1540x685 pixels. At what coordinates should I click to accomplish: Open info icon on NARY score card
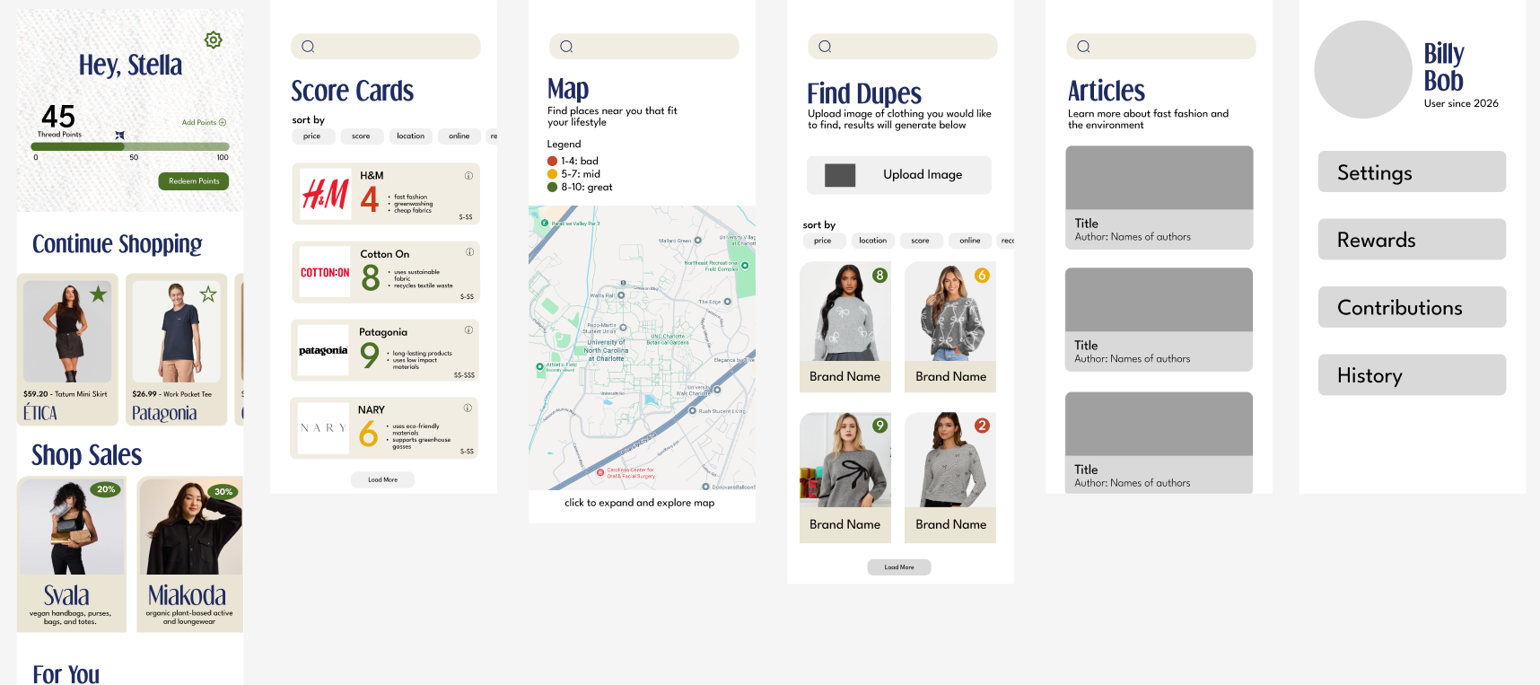coord(468,408)
